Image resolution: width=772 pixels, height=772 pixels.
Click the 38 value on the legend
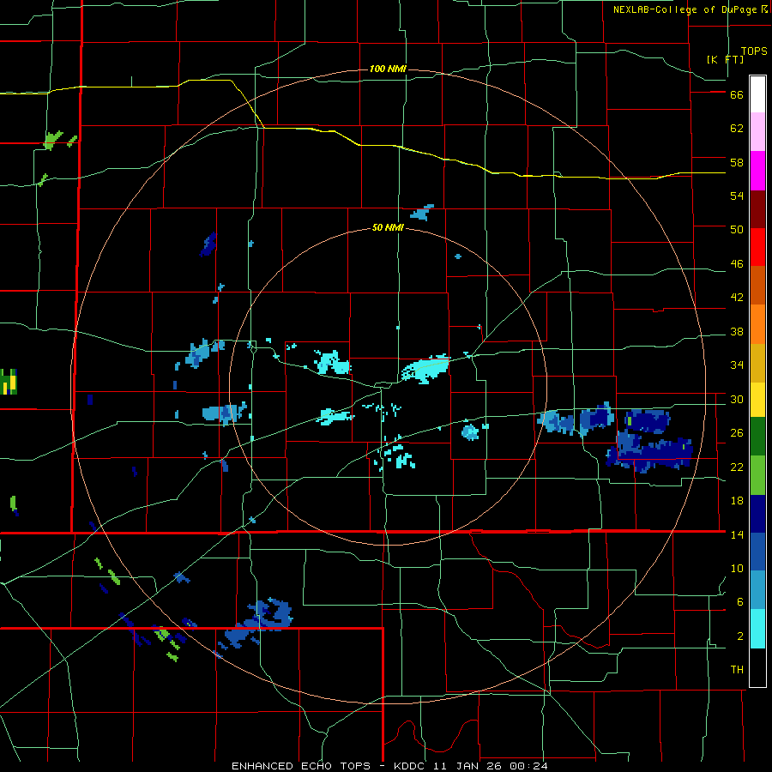coord(737,331)
